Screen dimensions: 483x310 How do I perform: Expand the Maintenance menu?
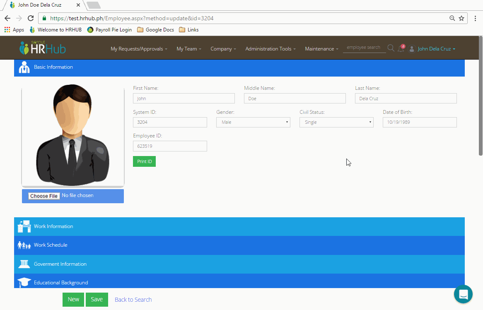coord(321,48)
